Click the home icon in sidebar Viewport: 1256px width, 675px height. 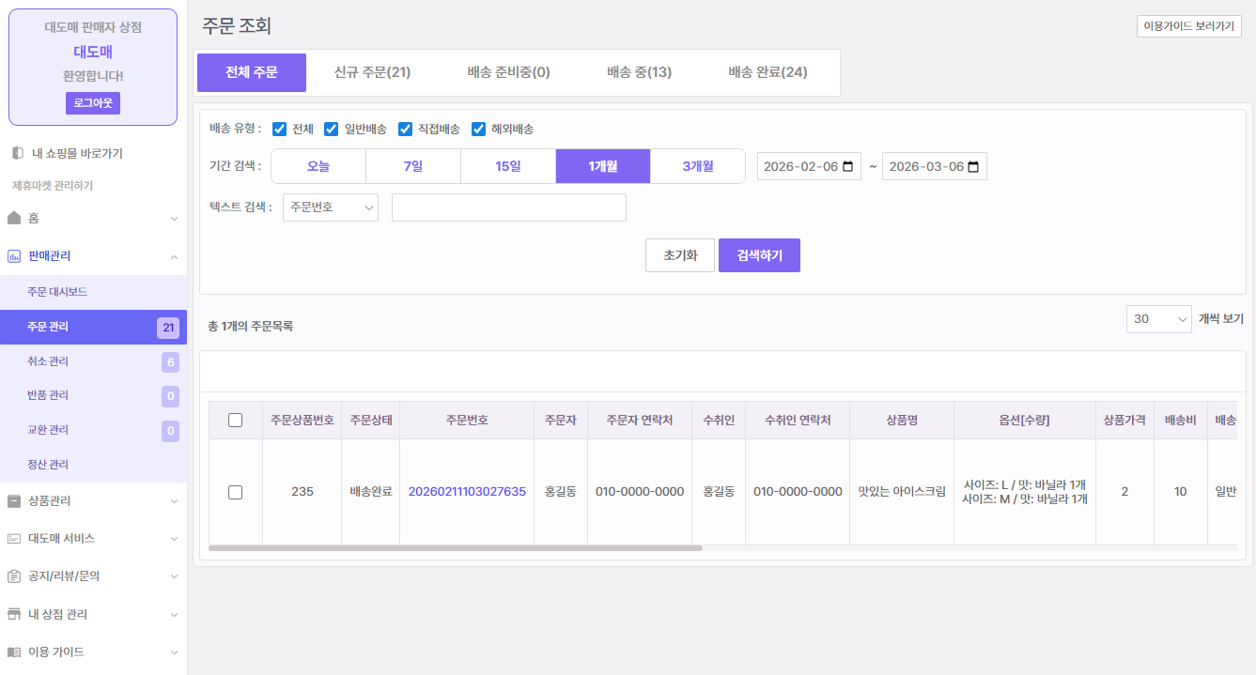(x=14, y=218)
